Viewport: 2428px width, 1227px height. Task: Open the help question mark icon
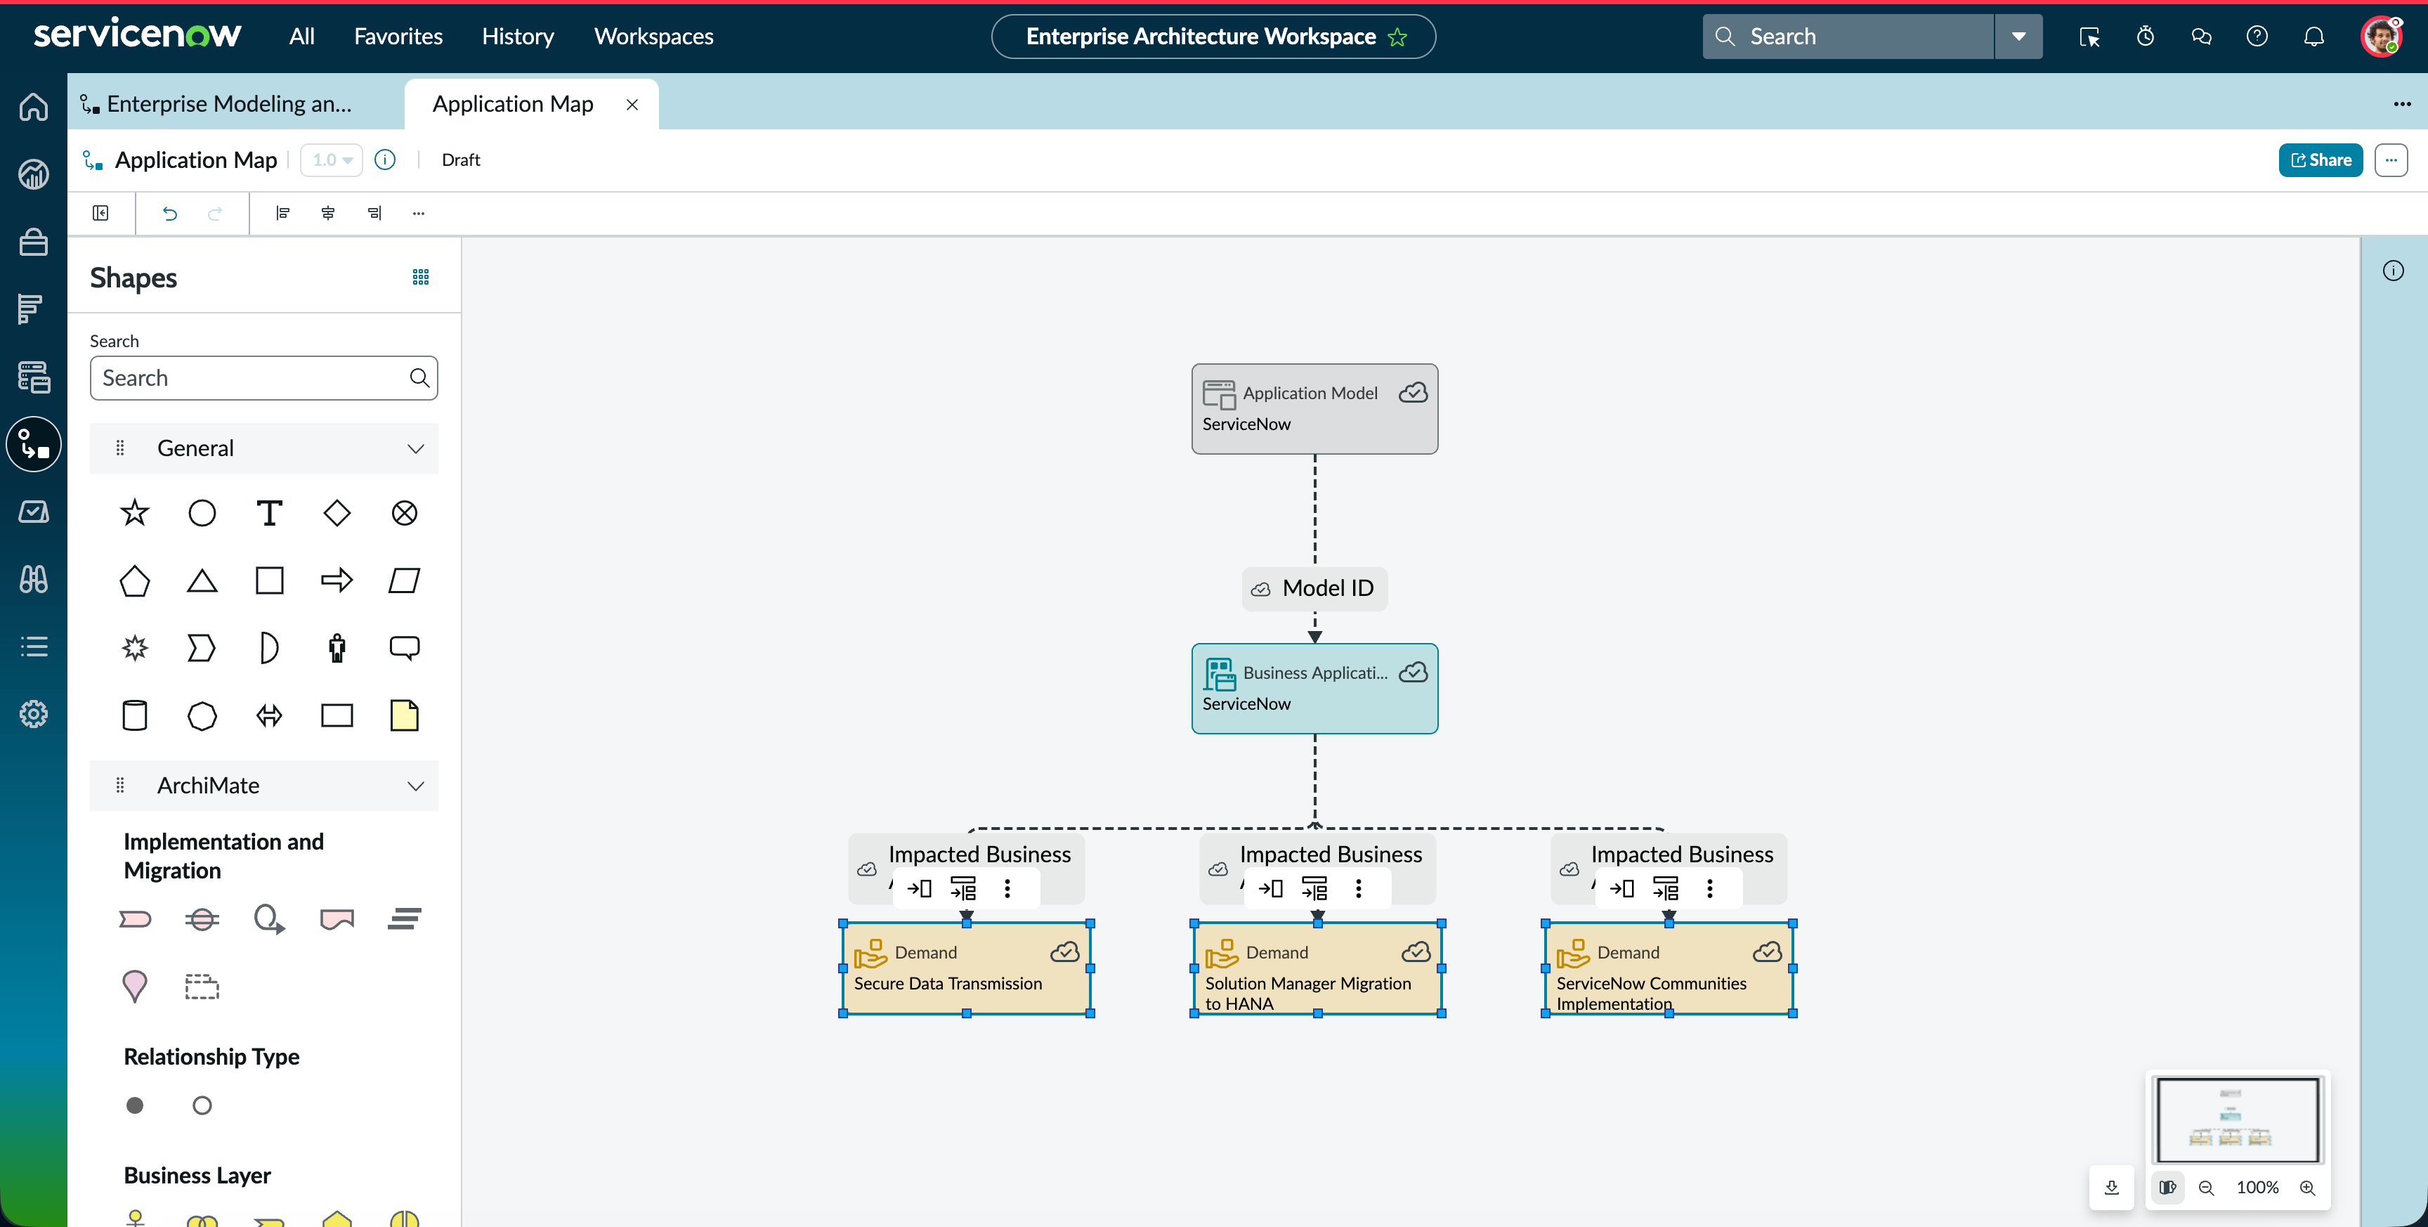point(2257,36)
